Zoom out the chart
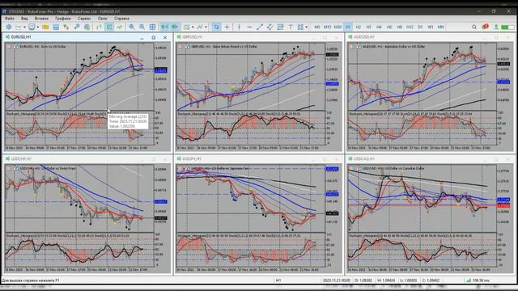The width and height of the screenshot is (518, 291). 142,27
